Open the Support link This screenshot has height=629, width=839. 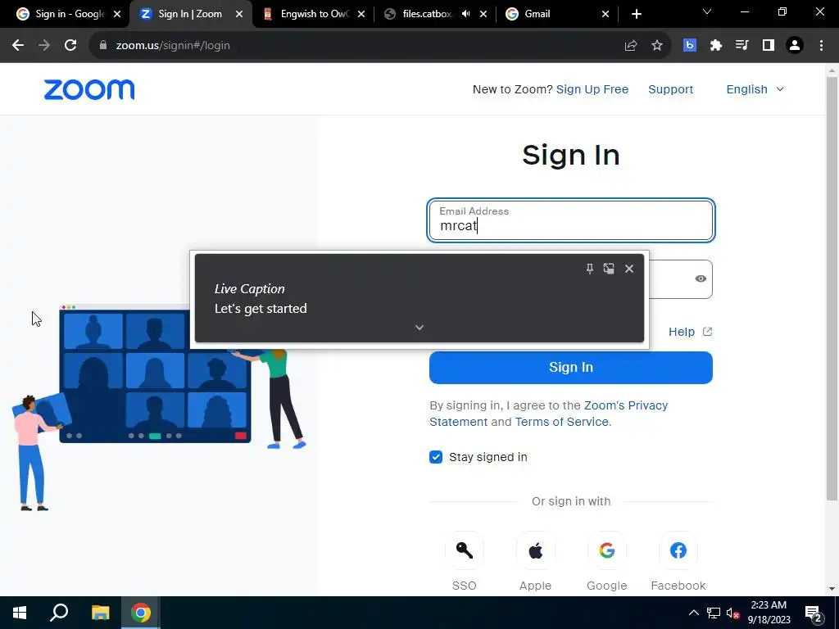point(670,89)
